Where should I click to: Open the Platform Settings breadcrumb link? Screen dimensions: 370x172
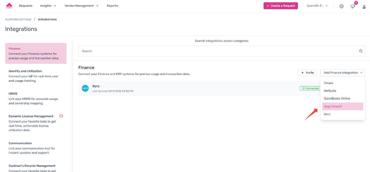click(x=18, y=19)
